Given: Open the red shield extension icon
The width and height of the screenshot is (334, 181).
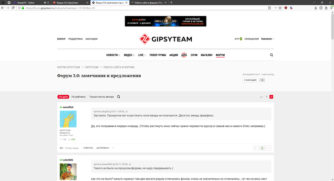Looking at the screenshot, I should [x=286, y=8].
